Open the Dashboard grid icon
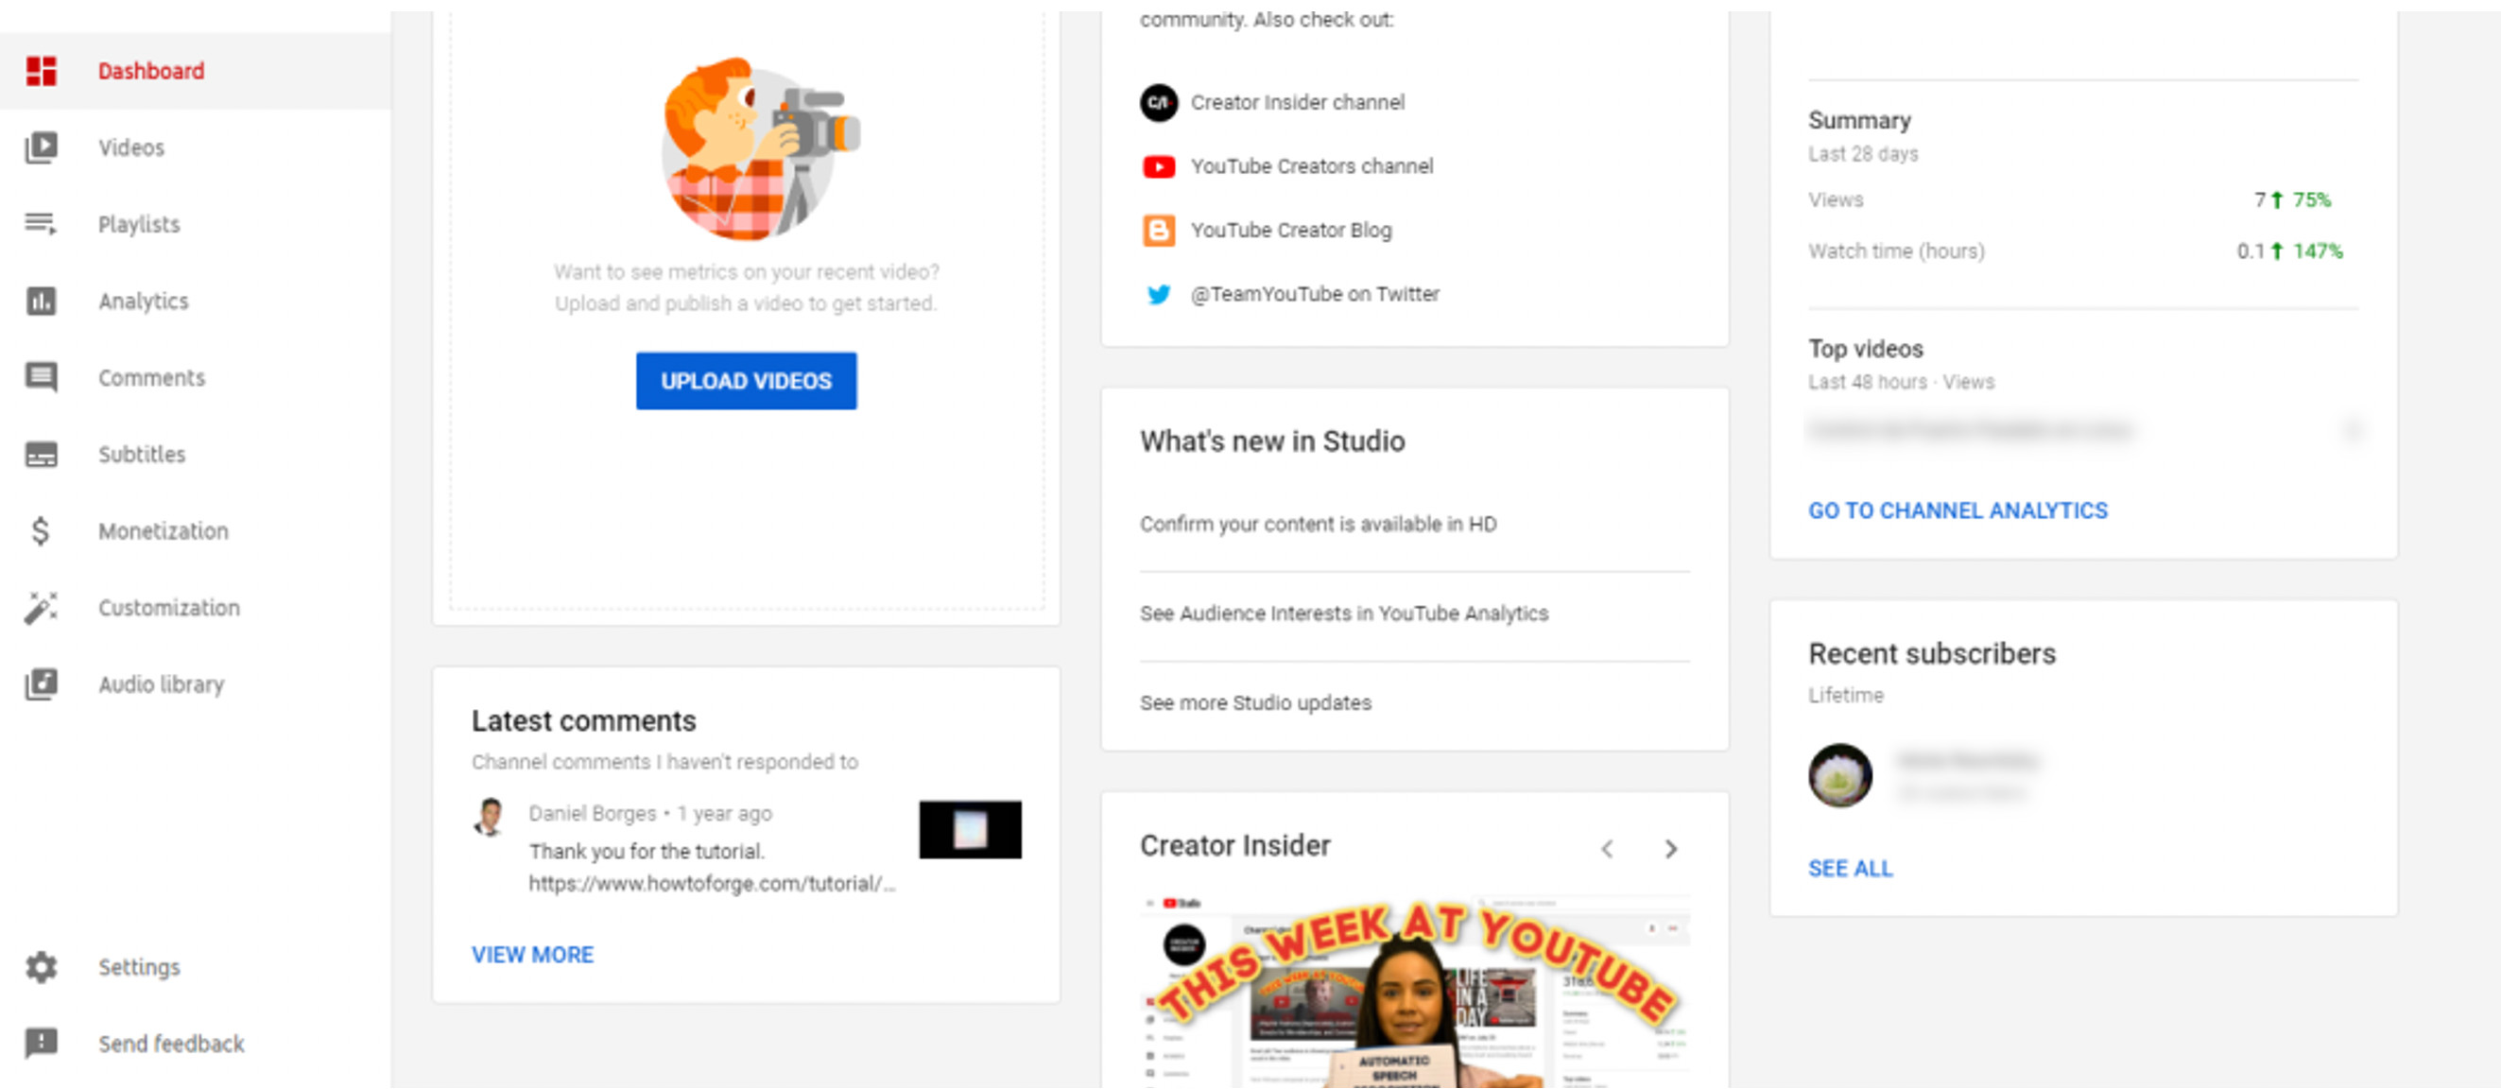The height and width of the screenshot is (1089, 2501). pos(41,71)
